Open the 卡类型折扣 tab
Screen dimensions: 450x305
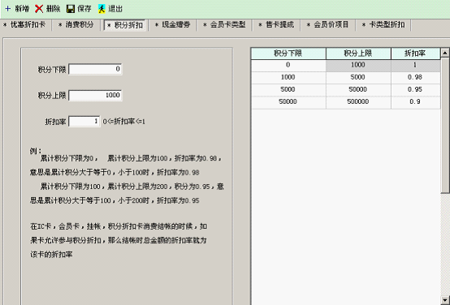384,25
